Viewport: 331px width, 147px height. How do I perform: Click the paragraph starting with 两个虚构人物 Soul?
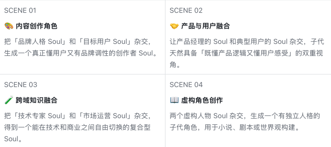click(x=245, y=122)
